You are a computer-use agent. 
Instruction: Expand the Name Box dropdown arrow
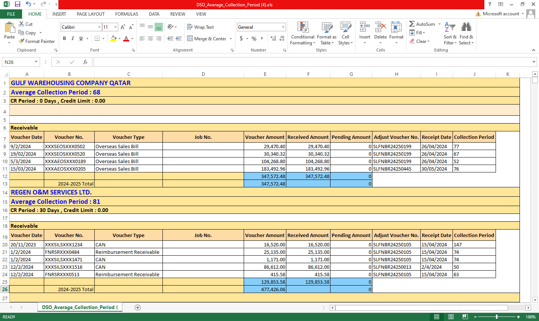pyautogui.click(x=36, y=62)
